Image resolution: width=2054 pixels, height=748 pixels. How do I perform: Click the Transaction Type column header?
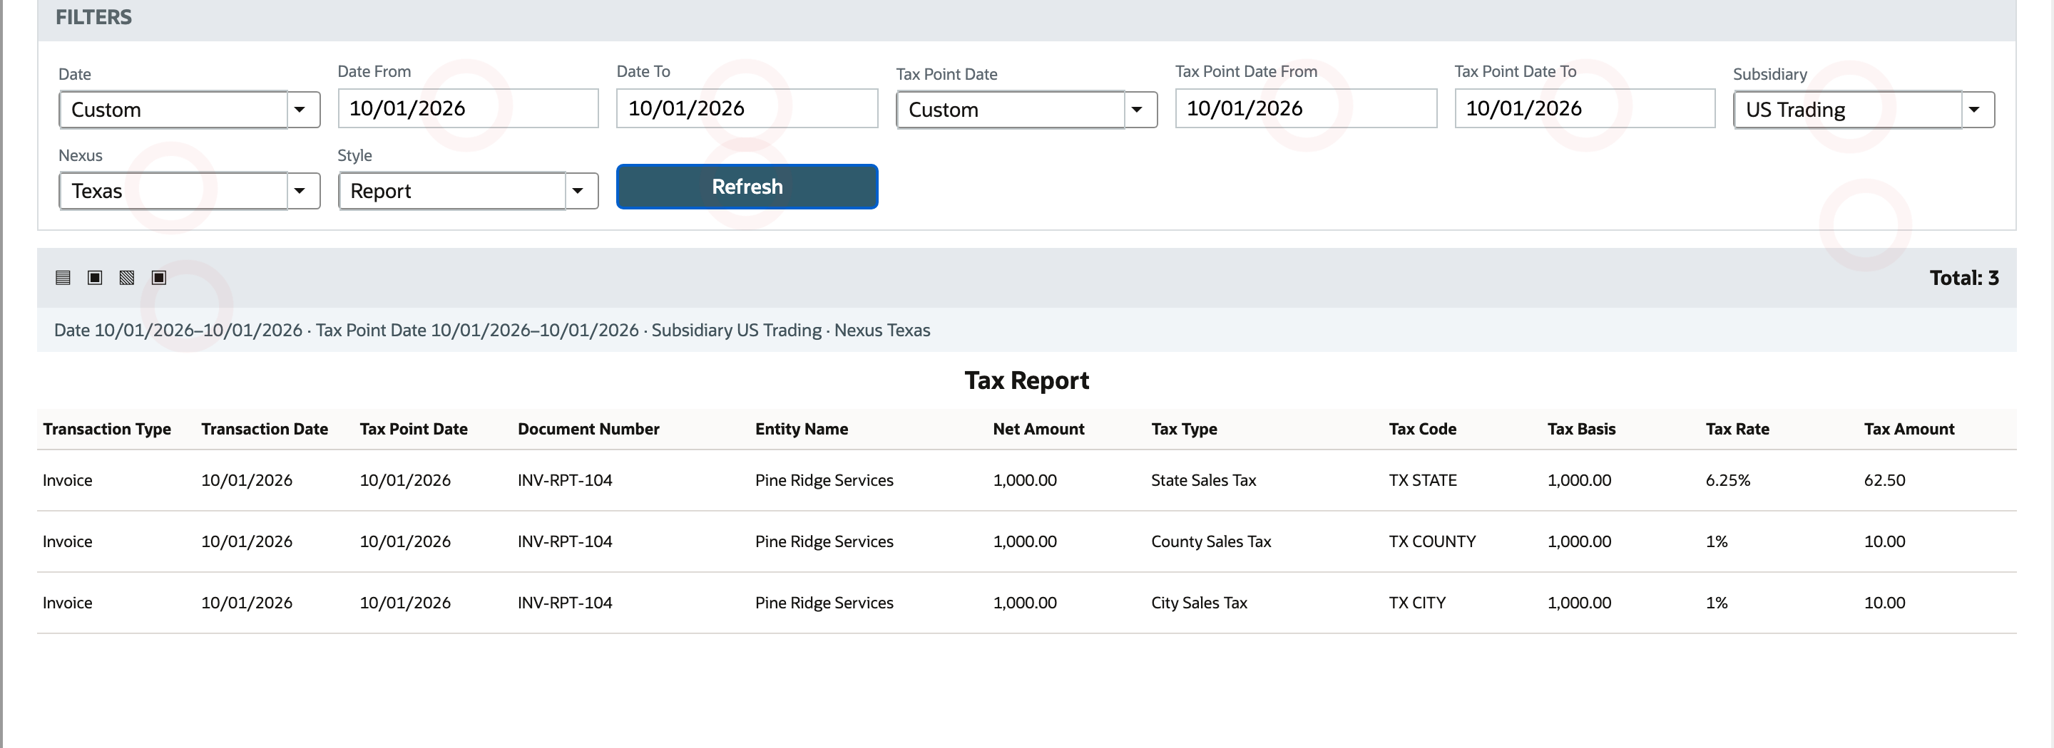point(107,430)
